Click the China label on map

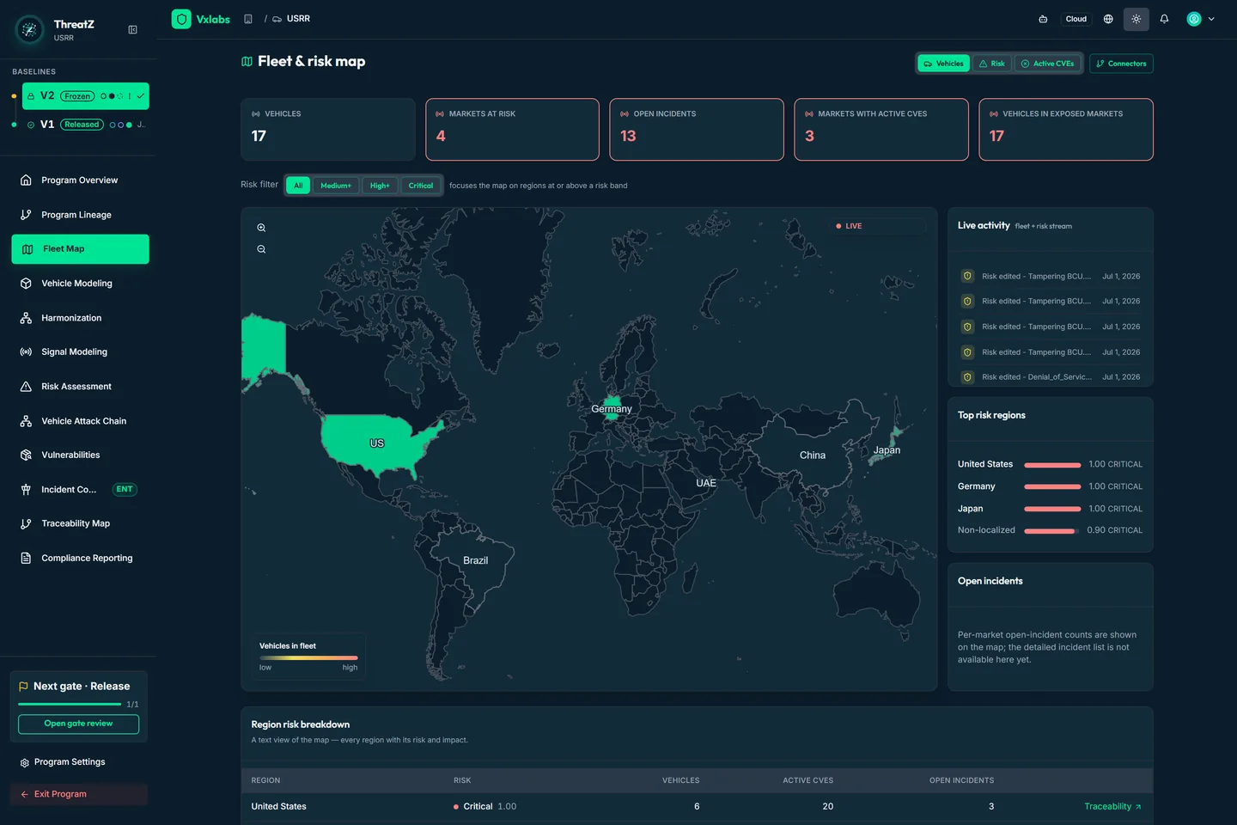click(x=813, y=455)
